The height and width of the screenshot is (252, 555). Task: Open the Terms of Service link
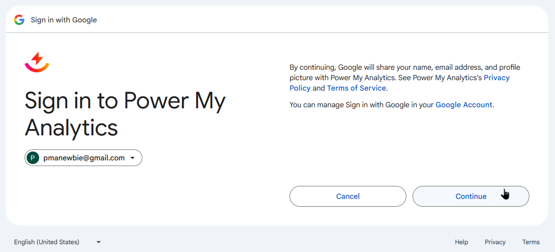pyautogui.click(x=356, y=88)
